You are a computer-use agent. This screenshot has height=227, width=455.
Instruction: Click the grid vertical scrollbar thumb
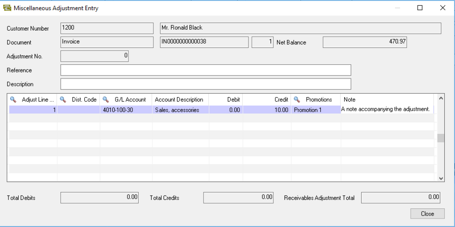[441, 138]
